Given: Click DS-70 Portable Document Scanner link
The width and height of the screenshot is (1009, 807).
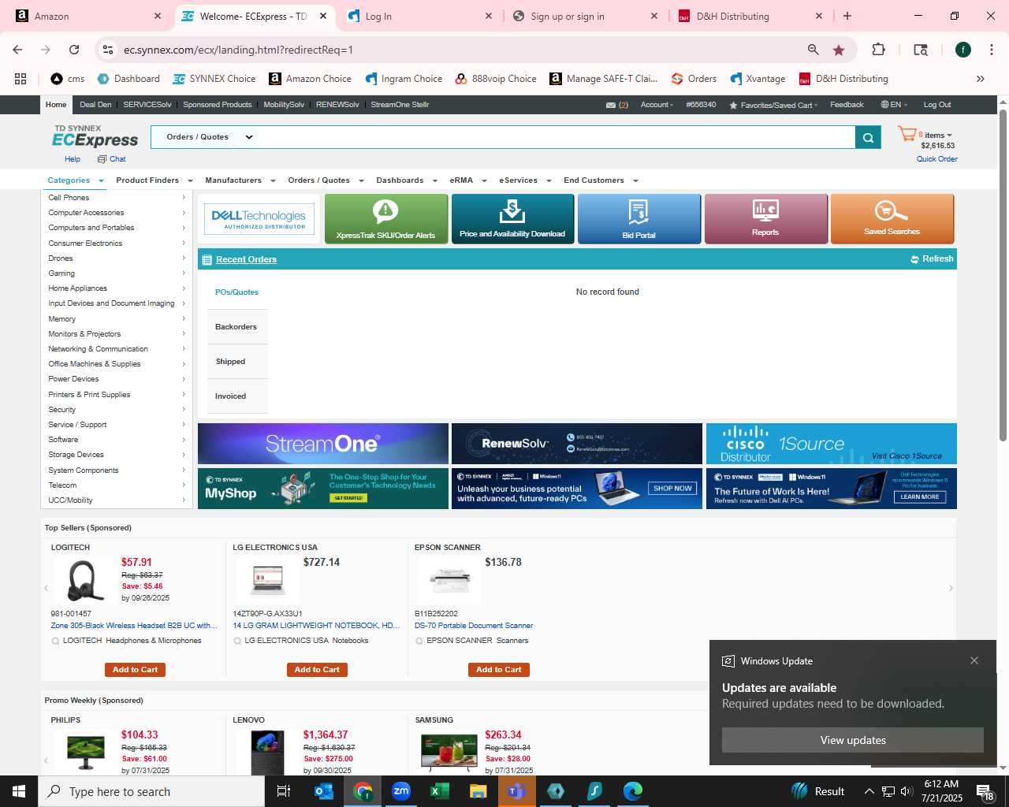Looking at the screenshot, I should 474,626.
